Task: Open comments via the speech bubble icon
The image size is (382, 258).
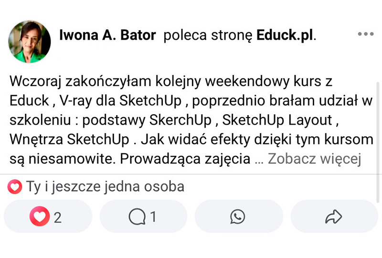Action: [137, 217]
